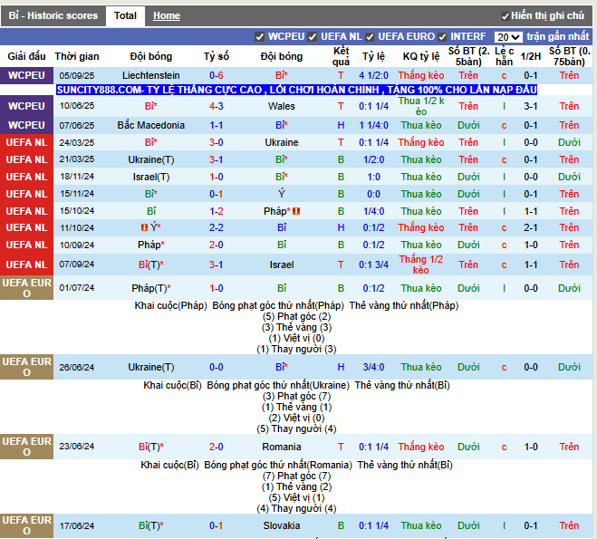
Task: Click Ukraine(T) in the 21/03/25 row
Action: (150, 159)
